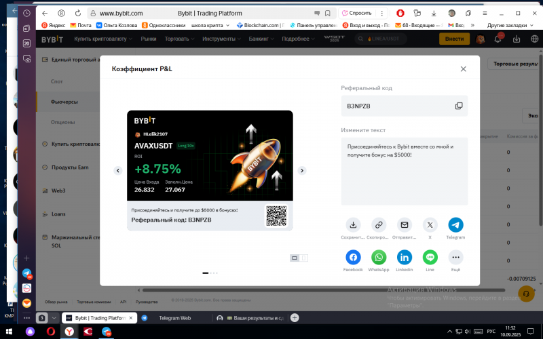
Task: Copy share link with chain icon
Action: tap(379, 225)
